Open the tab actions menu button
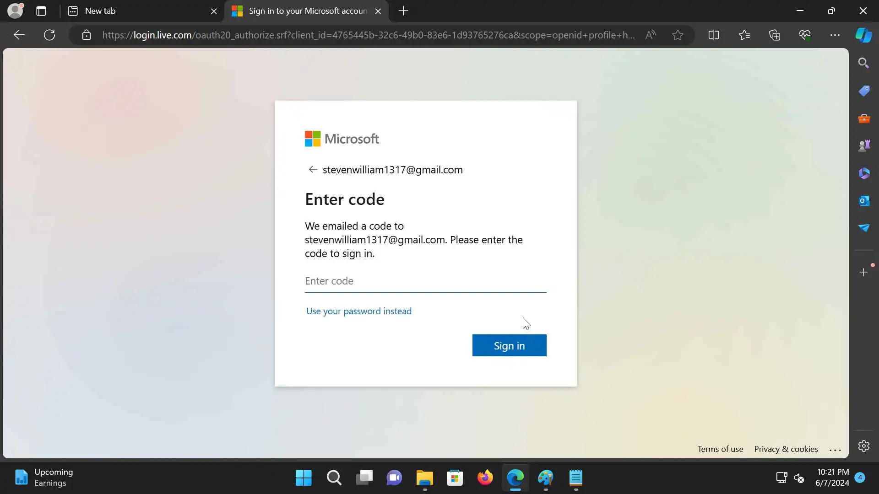This screenshot has width=879, height=494. (x=41, y=11)
